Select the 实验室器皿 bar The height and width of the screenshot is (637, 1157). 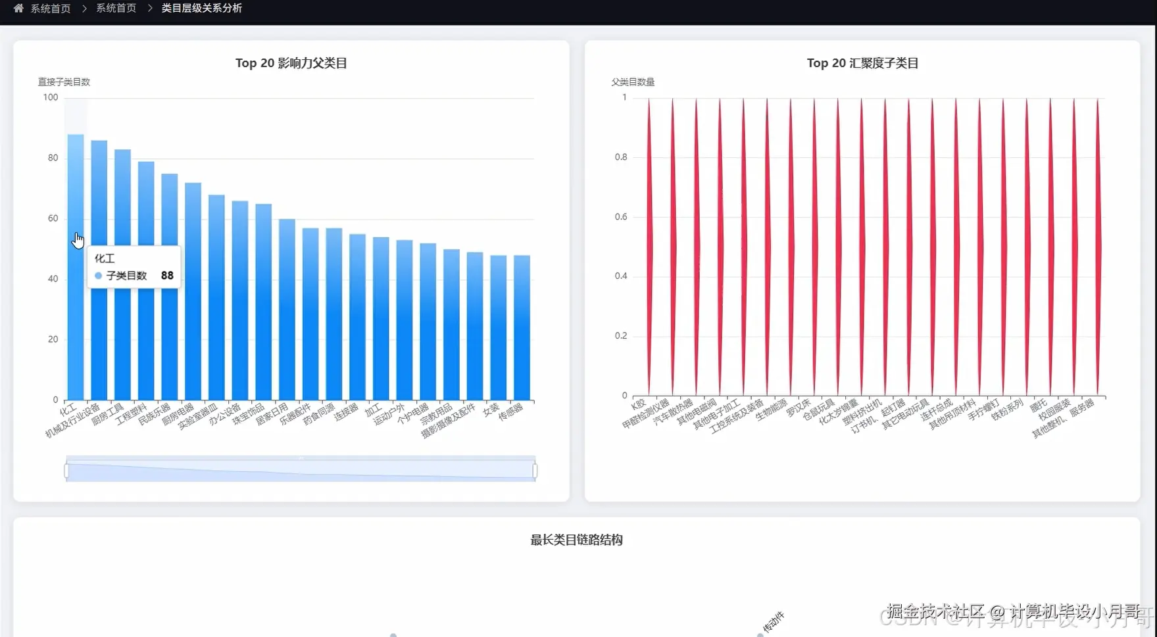point(216,297)
